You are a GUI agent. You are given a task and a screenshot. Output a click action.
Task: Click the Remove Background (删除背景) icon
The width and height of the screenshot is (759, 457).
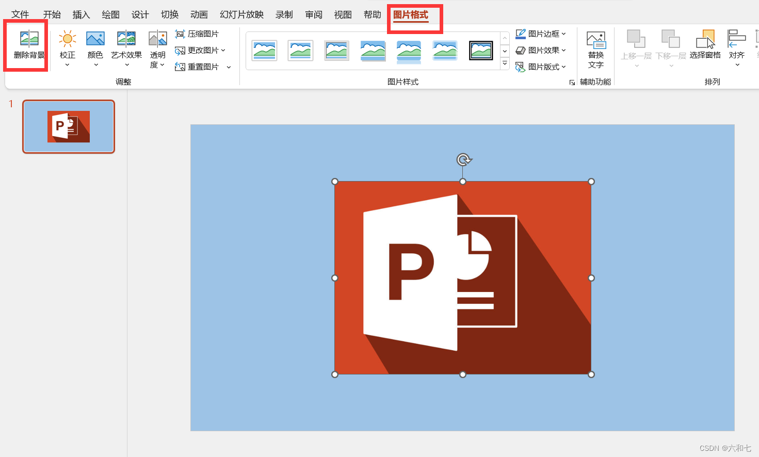29,39
